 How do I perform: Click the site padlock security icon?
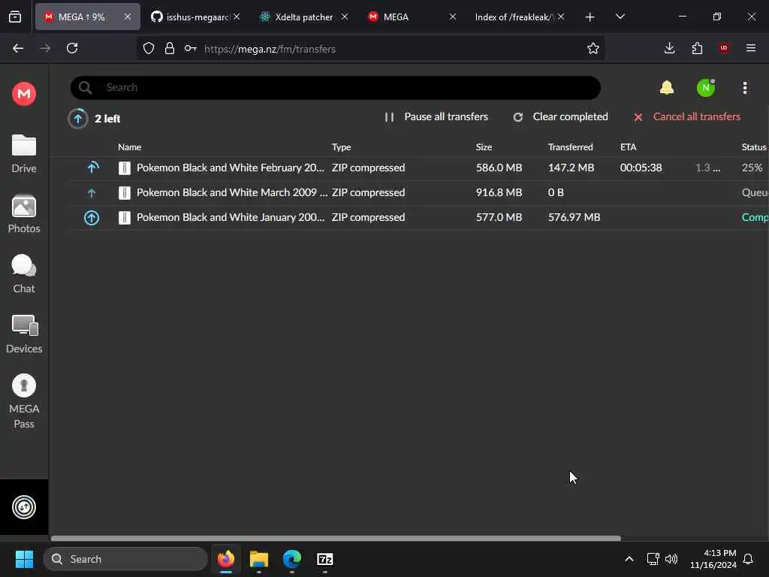[170, 48]
